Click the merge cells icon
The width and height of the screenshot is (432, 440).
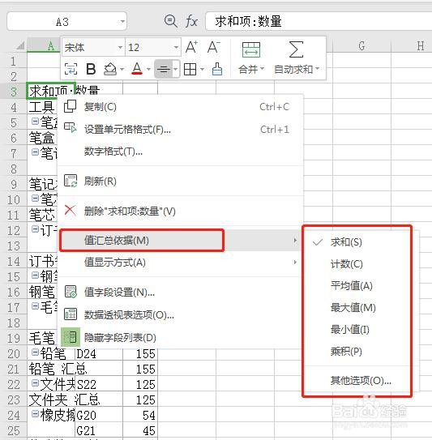tap(251, 50)
